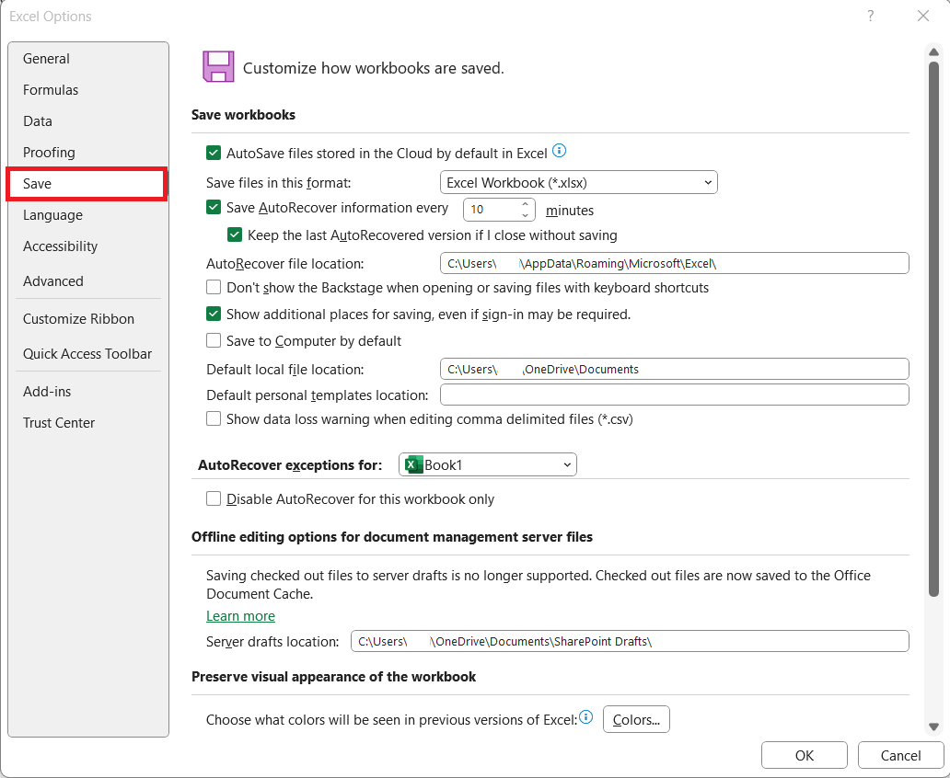Open the Proofing options category
This screenshot has width=950, height=778.
(x=87, y=153)
